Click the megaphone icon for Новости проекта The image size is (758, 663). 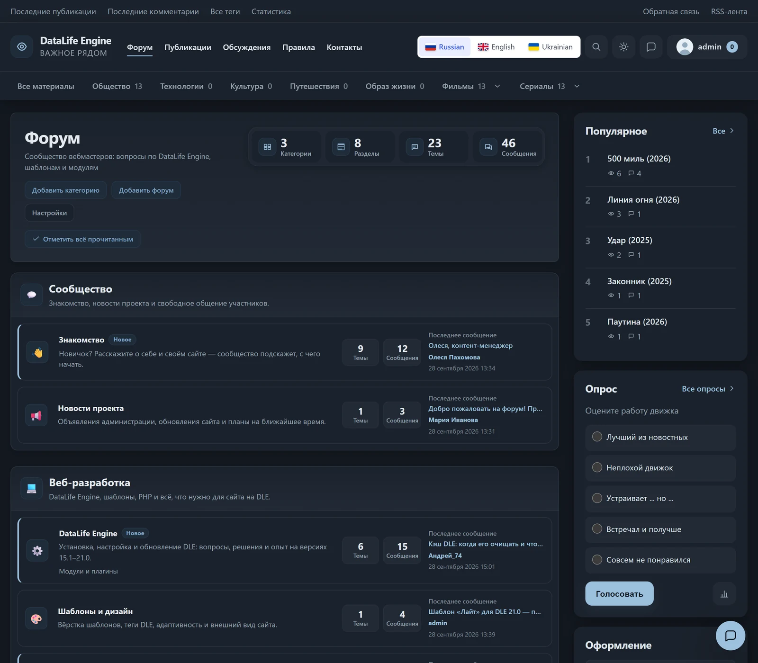[x=36, y=415]
